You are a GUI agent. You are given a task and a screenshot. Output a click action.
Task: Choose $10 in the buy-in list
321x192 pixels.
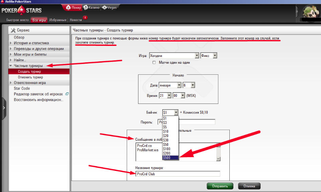pyautogui.click(x=170, y=131)
